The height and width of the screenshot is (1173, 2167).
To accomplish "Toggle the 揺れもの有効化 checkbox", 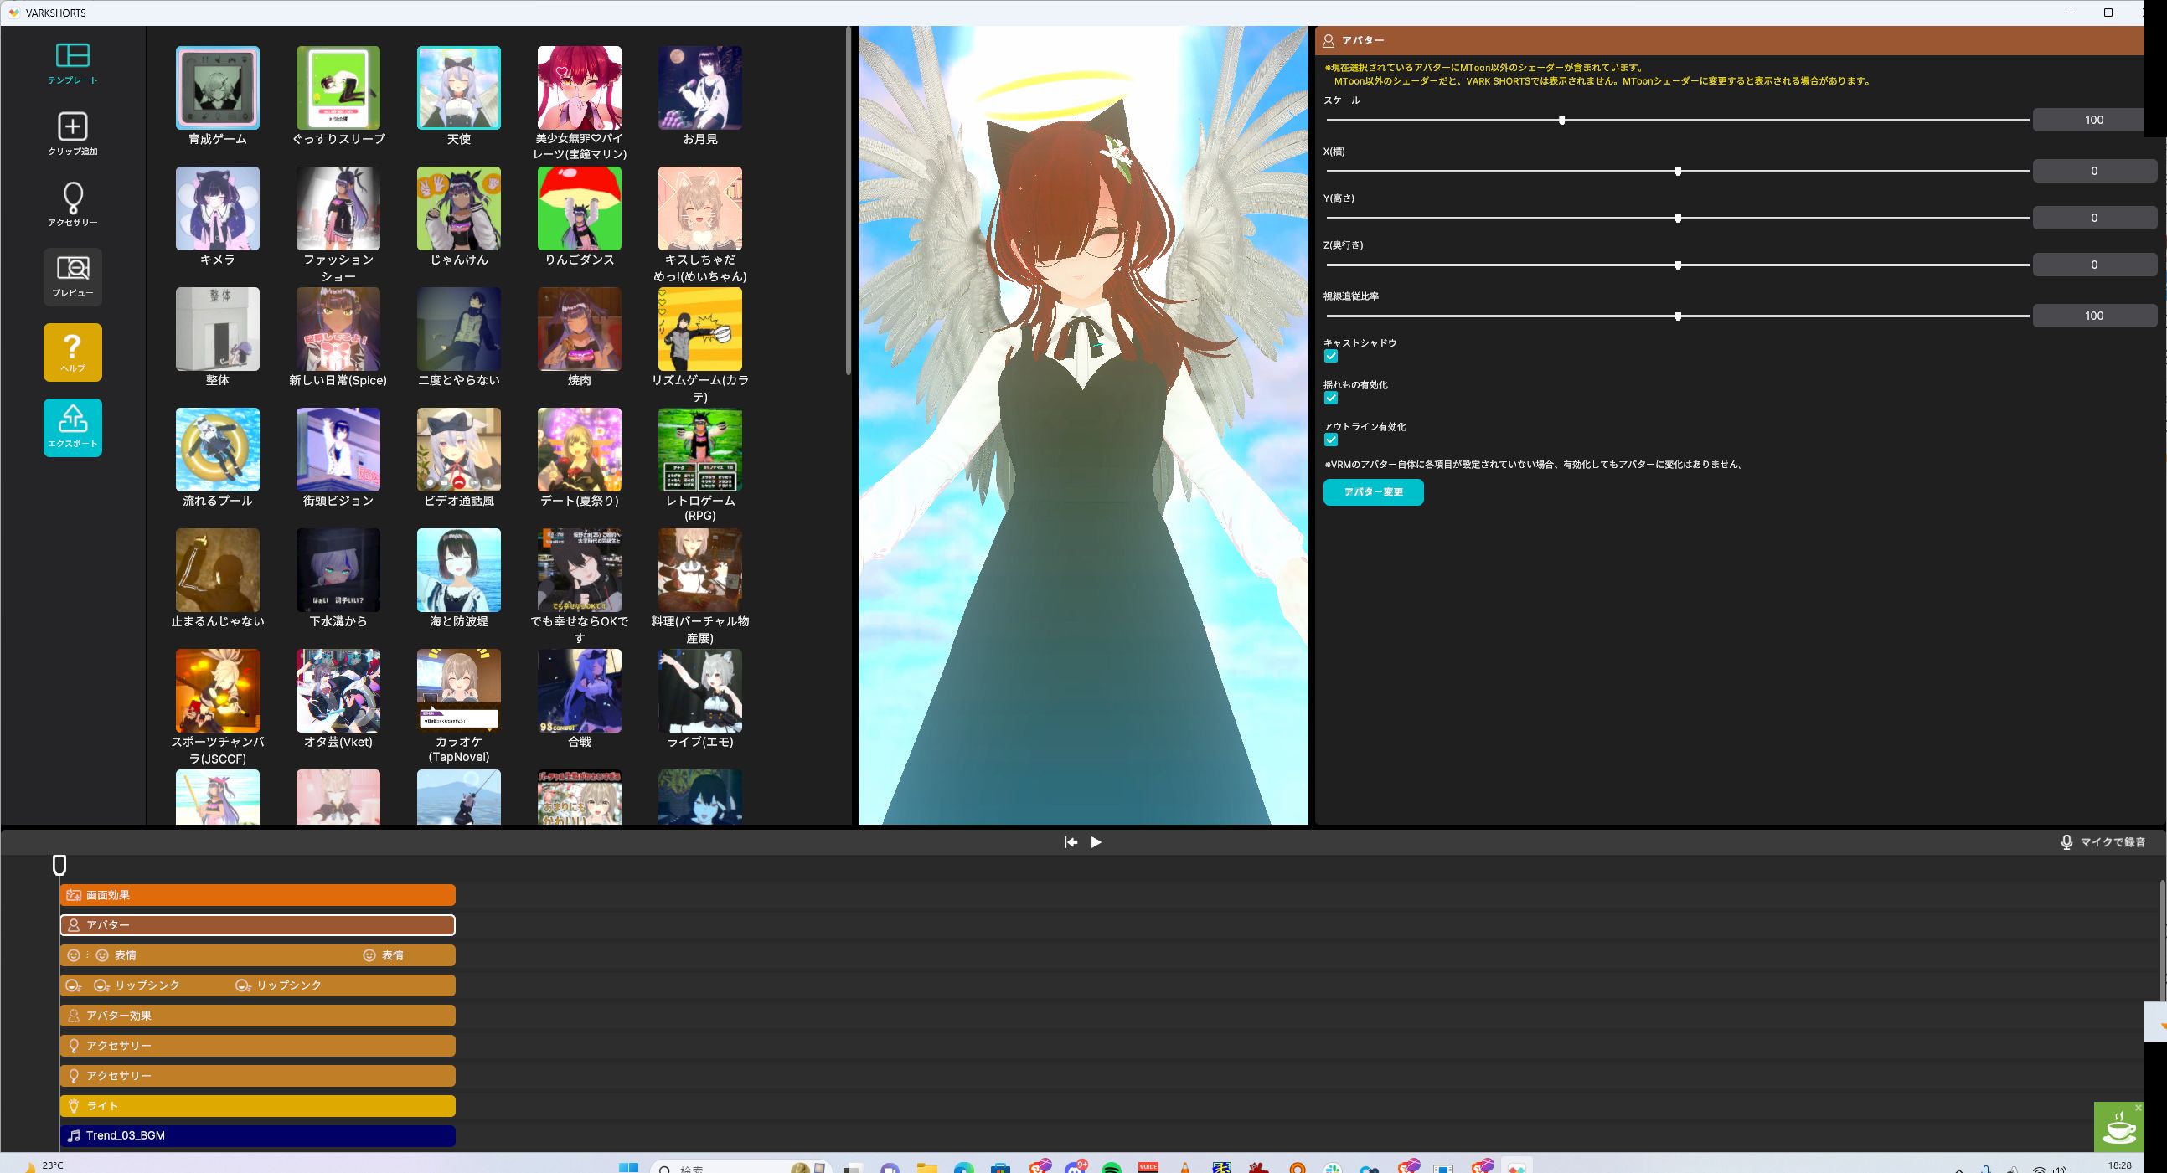I will tap(1331, 398).
